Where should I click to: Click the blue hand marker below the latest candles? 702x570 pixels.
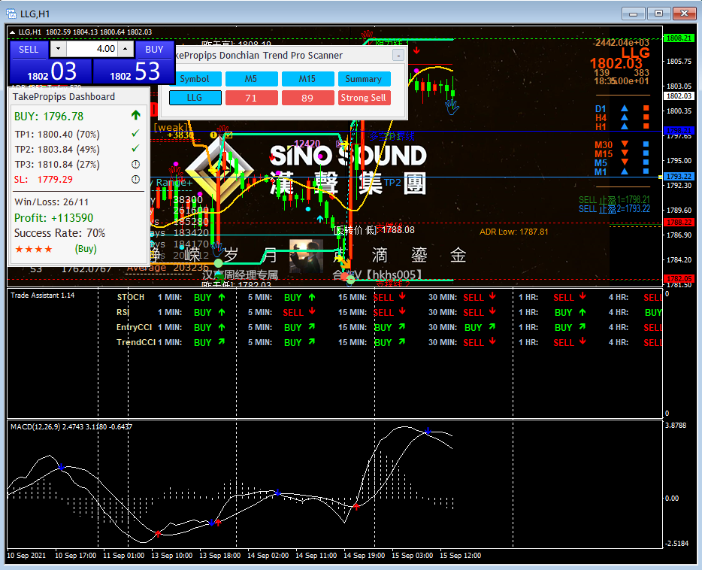pos(452,107)
